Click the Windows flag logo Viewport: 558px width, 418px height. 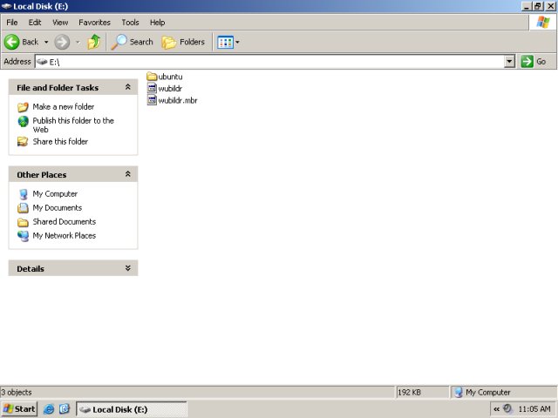pos(543,22)
